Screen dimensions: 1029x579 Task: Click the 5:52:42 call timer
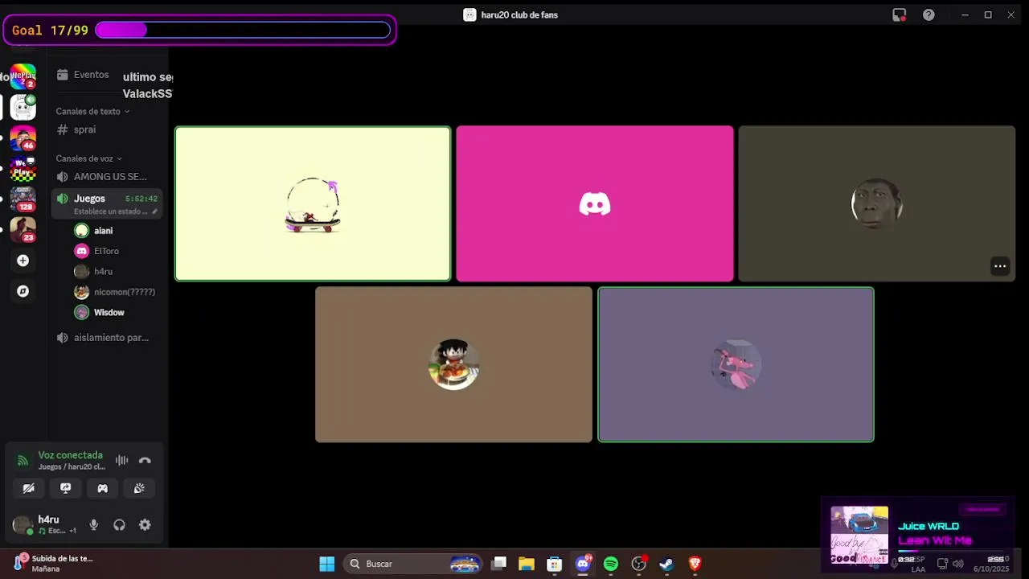[141, 199]
